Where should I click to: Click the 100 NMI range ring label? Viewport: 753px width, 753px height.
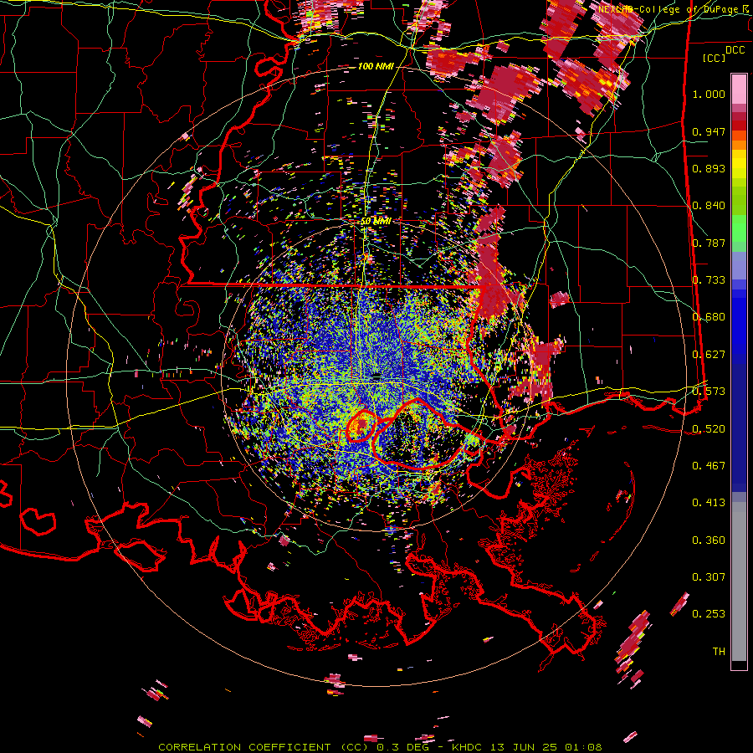click(x=376, y=66)
